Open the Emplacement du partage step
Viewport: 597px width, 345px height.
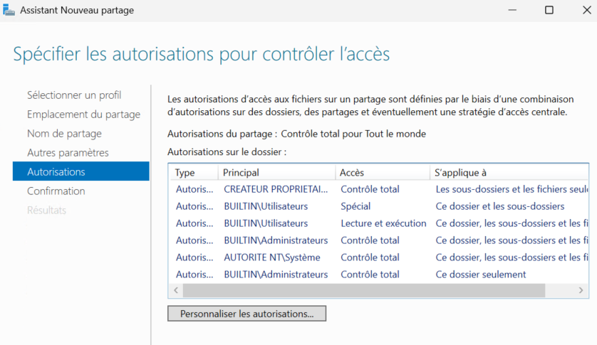tap(83, 114)
